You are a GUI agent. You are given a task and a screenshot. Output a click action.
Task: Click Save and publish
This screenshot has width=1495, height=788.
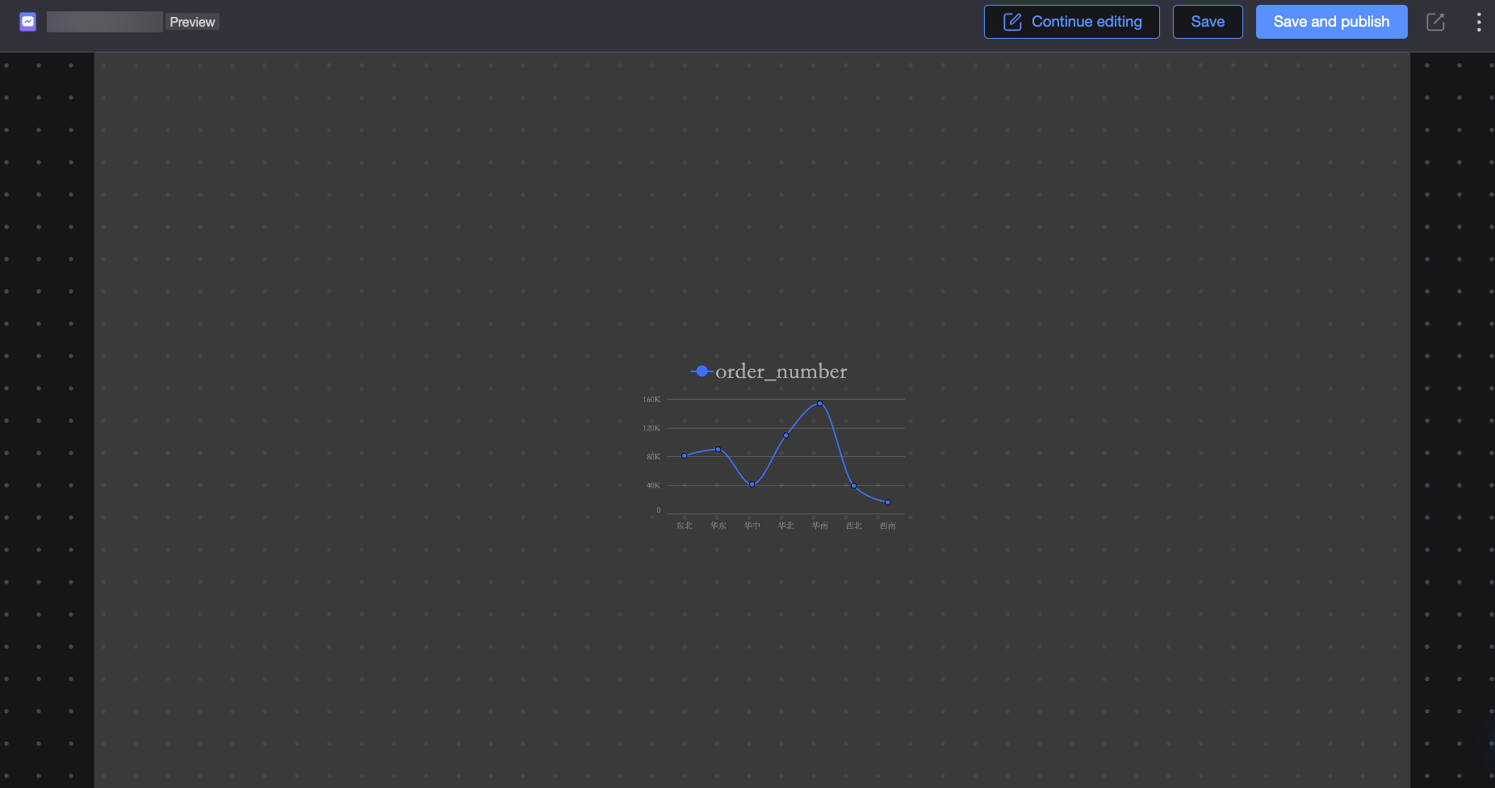point(1332,22)
